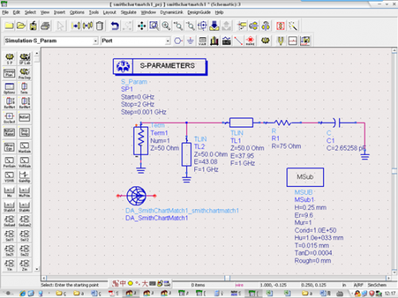Screen dimensions: 398x298
Task: Open new data display window icon
Action: (x=292, y=41)
